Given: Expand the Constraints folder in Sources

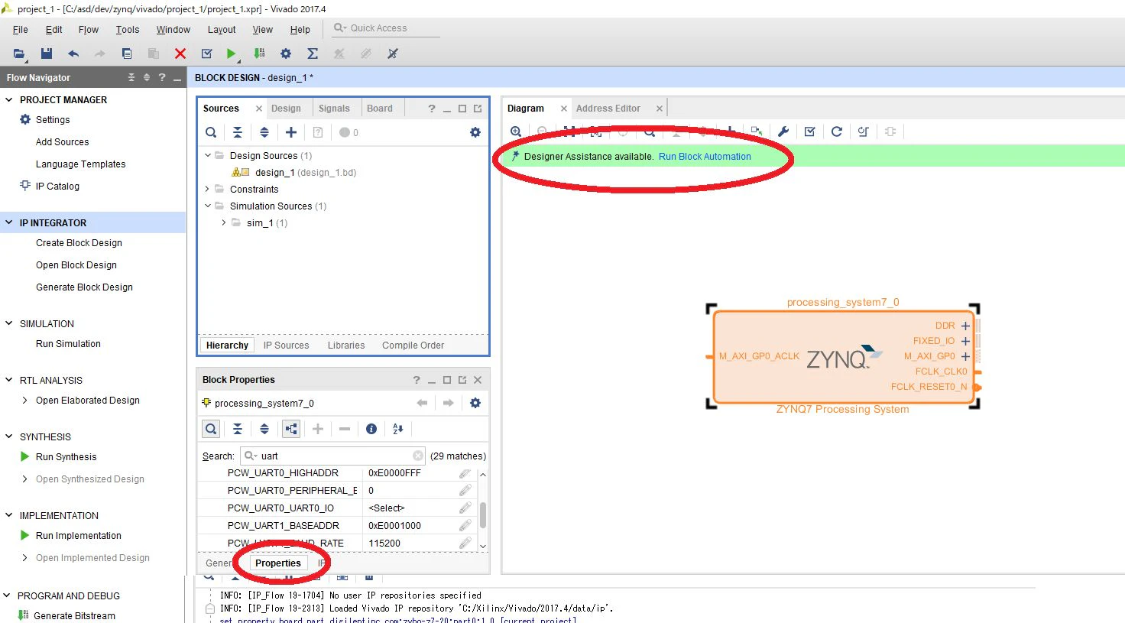Looking at the screenshot, I should pyautogui.click(x=207, y=189).
